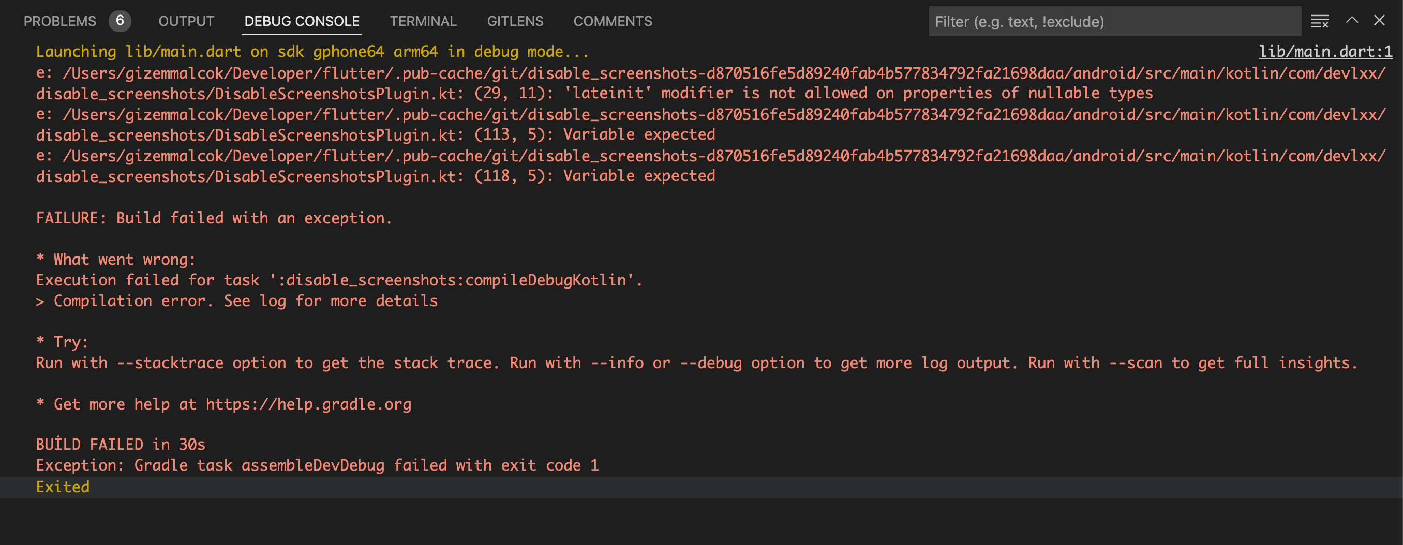This screenshot has width=1403, height=545.
Task: Click the 'Run with --stacktrace option' line
Action: coord(697,363)
